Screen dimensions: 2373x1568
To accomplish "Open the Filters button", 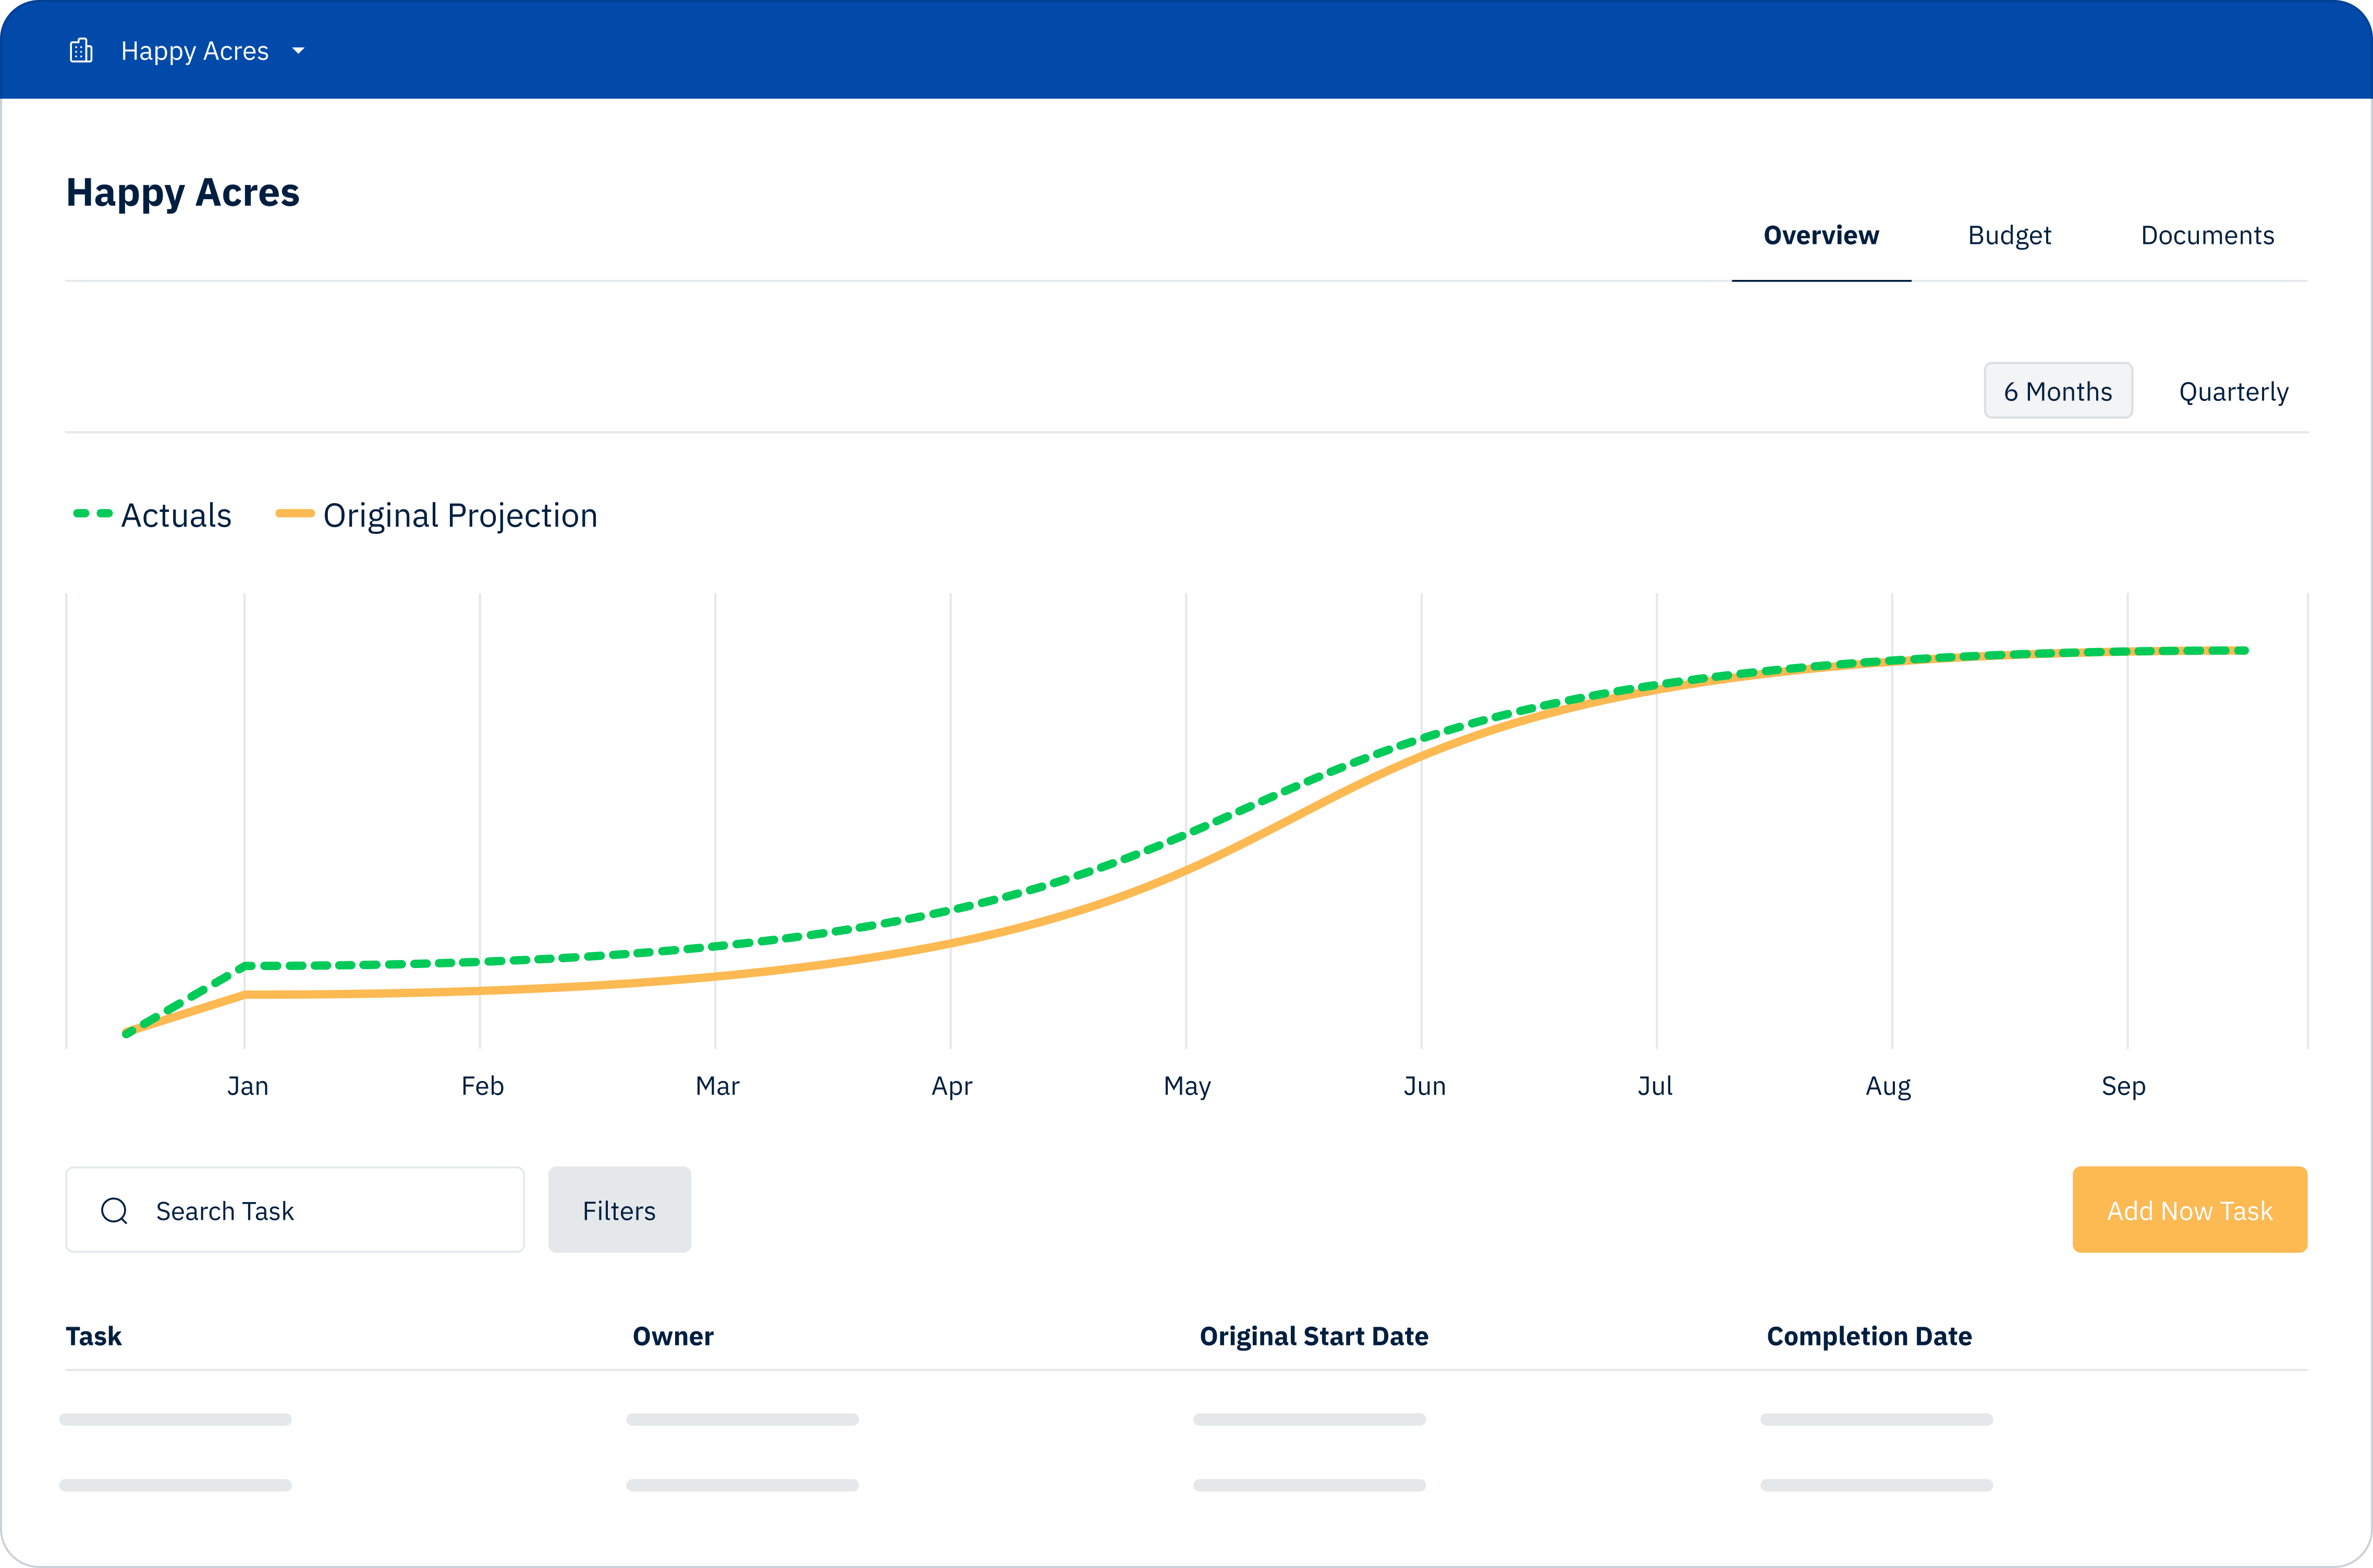I will [619, 1210].
